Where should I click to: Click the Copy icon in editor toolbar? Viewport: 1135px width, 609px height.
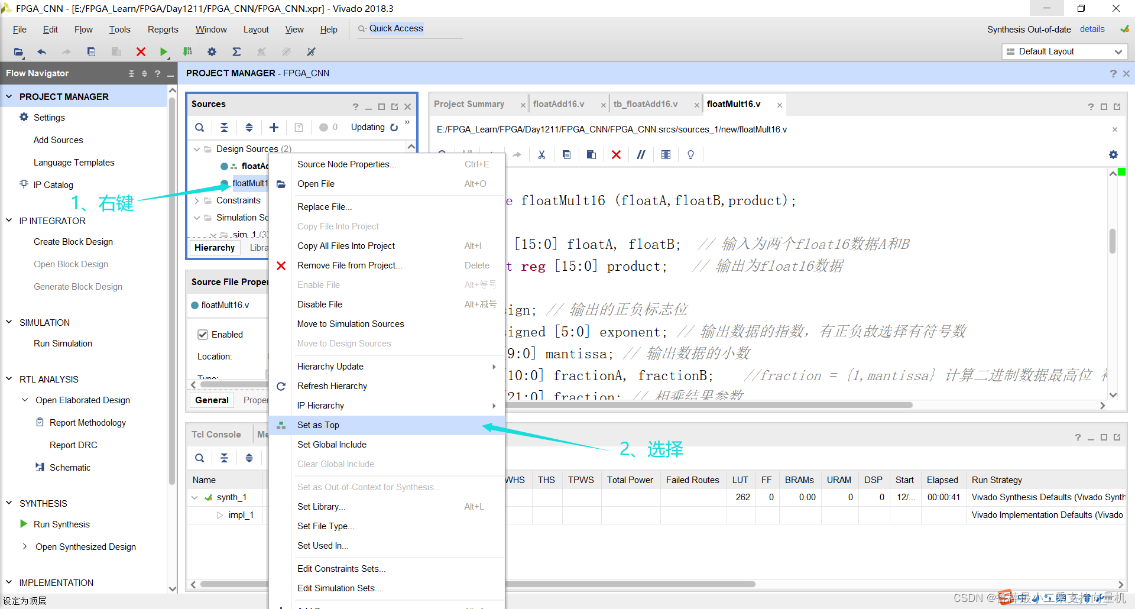click(566, 154)
